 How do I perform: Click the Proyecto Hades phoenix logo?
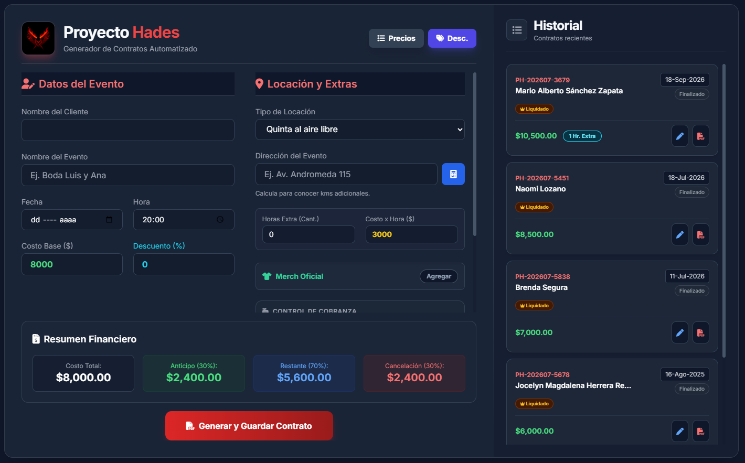pos(38,38)
